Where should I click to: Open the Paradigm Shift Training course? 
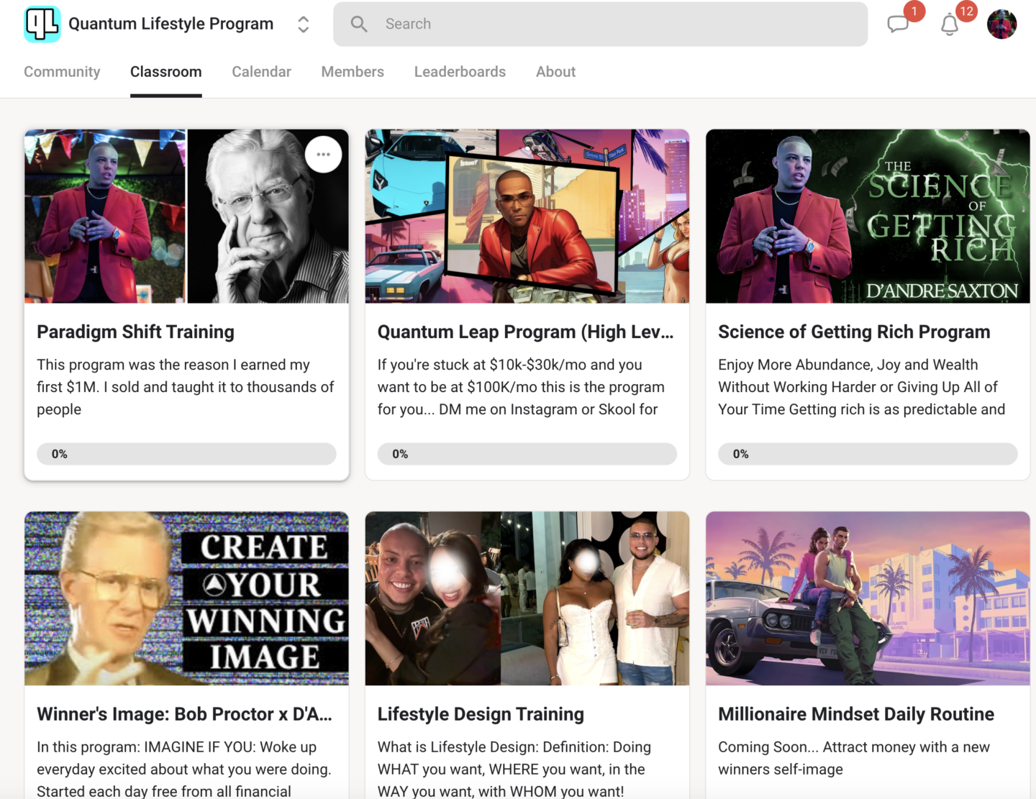[135, 332]
